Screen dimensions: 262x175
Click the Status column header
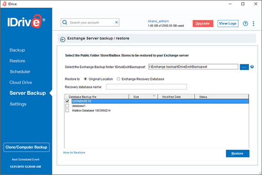221,97
